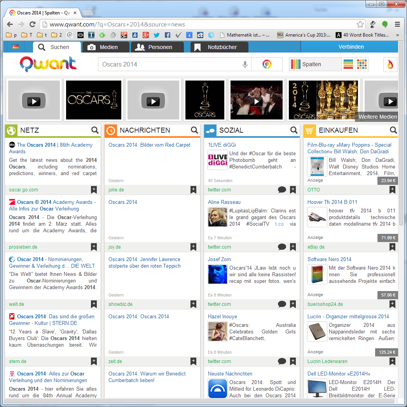Bookmark the oscar.go.com result

tap(94, 190)
